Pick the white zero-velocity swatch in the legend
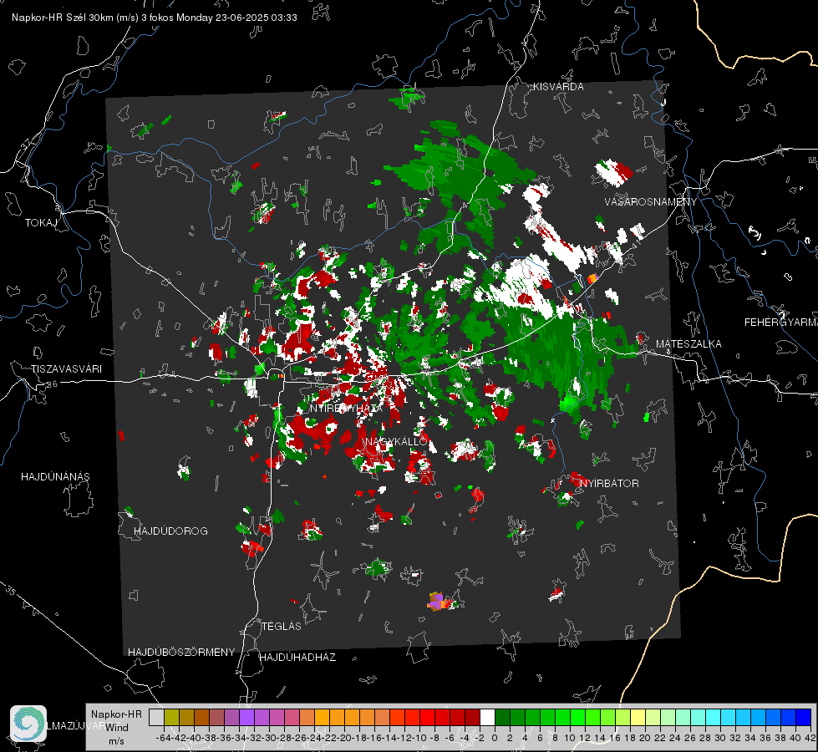The height and width of the screenshot is (752, 818). (x=487, y=717)
